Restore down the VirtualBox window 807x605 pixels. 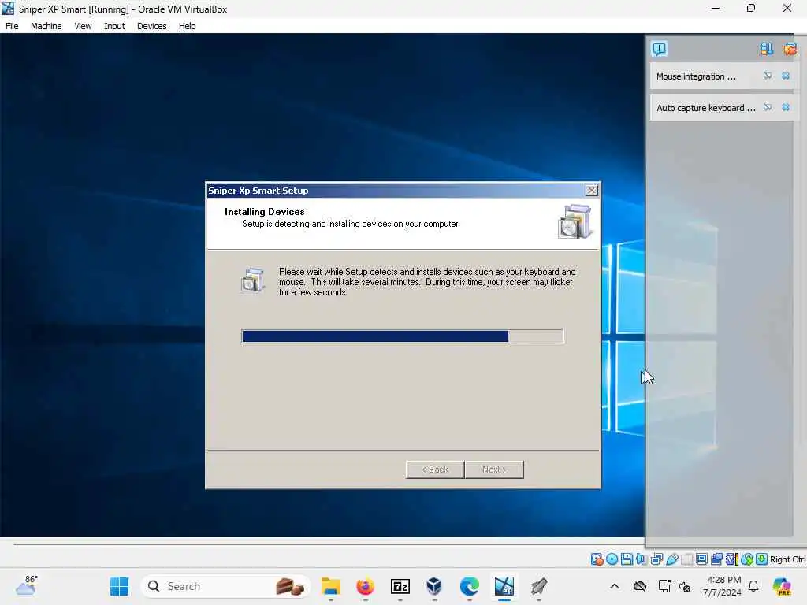click(751, 8)
